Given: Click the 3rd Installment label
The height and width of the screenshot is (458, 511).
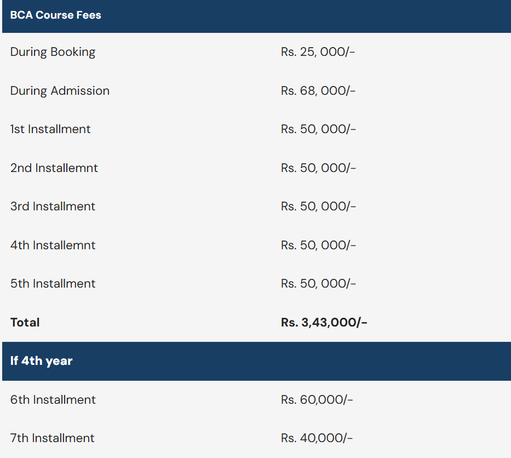Looking at the screenshot, I should pos(53,207).
